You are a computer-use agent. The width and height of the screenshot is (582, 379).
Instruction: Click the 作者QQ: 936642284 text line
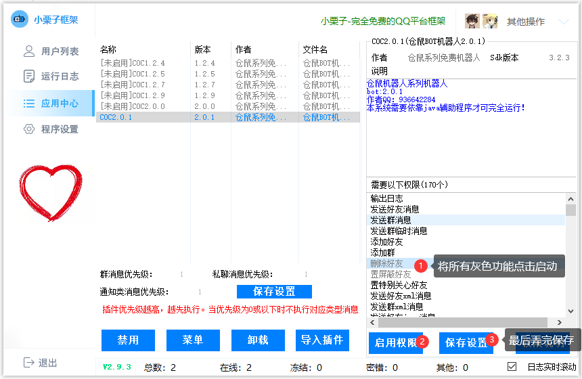point(401,99)
